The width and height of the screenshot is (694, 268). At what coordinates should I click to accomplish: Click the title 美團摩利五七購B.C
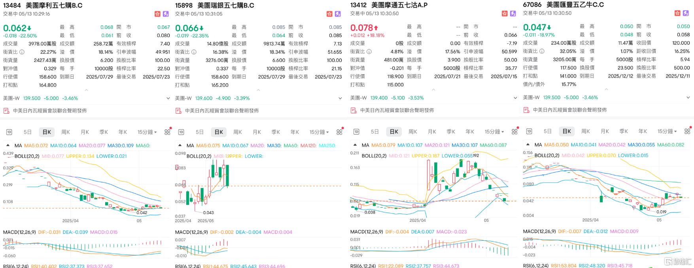[54, 6]
